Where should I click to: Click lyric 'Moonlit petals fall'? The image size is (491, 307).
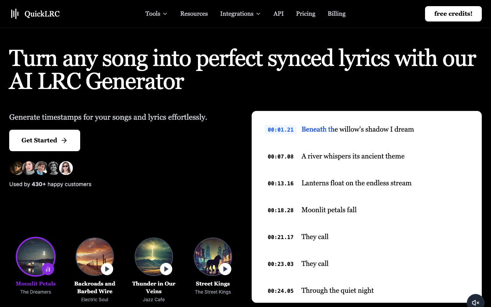tap(329, 210)
